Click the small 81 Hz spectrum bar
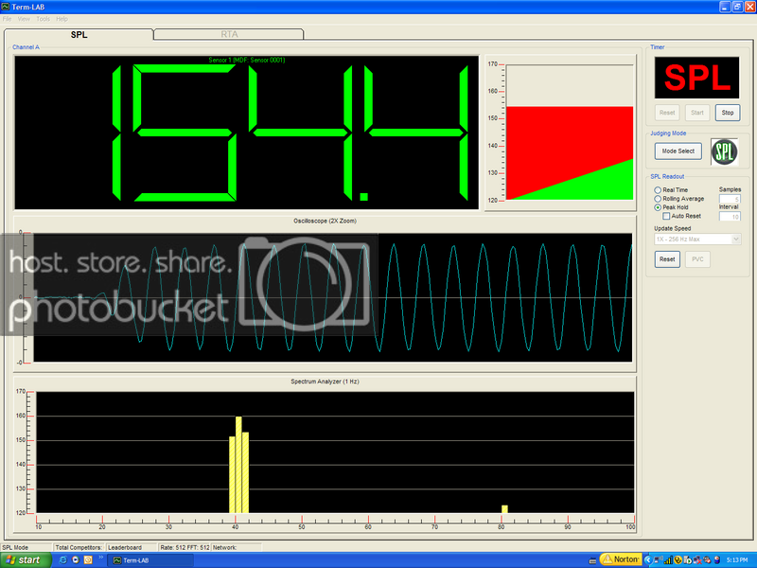Image resolution: width=757 pixels, height=568 pixels. (x=504, y=509)
